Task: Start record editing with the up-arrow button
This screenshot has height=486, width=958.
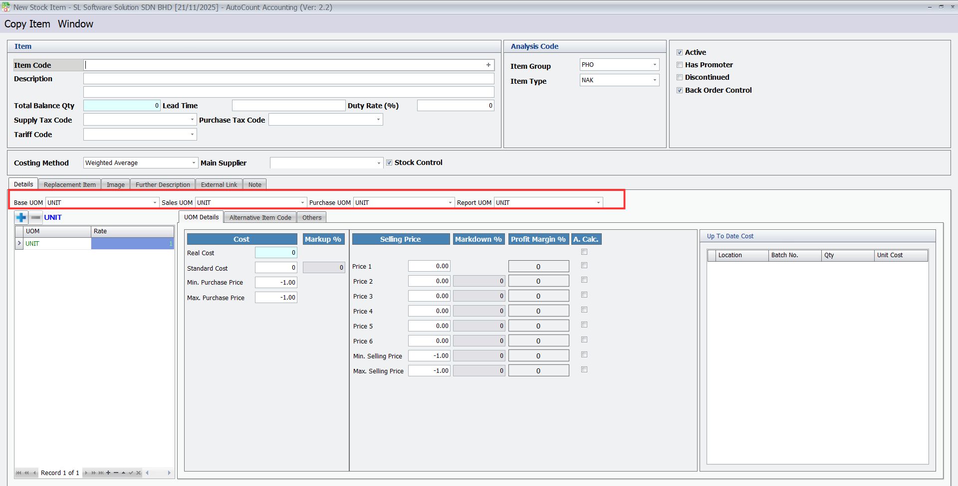Action: click(123, 473)
